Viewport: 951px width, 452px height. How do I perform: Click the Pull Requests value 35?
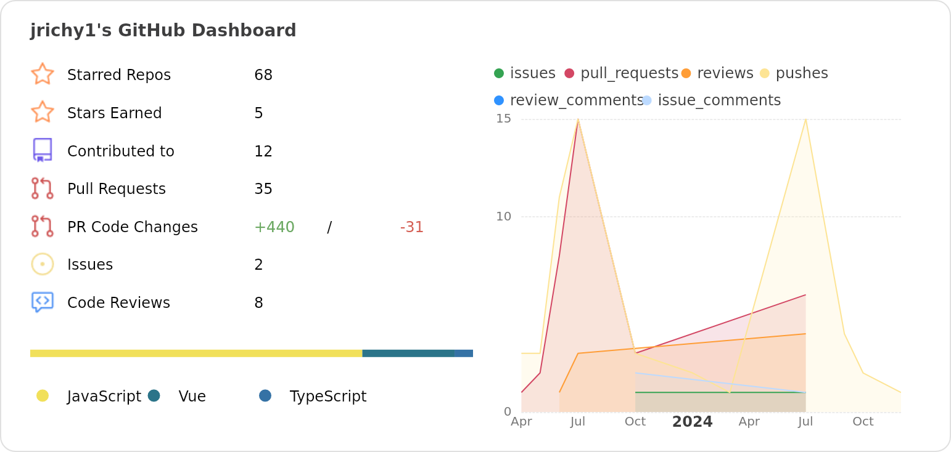coord(263,189)
